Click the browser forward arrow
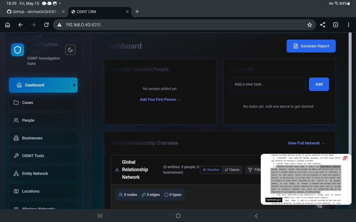Viewport: 356px width, 222px height. (34, 25)
